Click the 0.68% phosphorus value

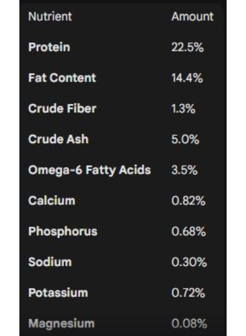tap(189, 231)
